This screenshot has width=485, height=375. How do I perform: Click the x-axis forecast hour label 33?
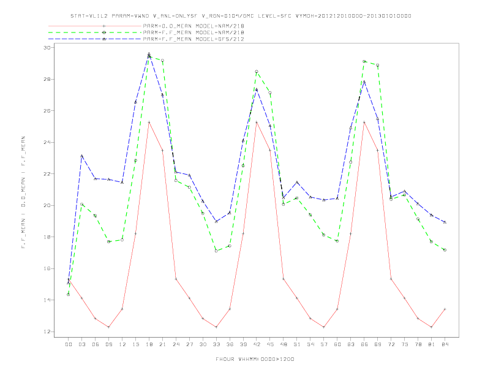217,344
